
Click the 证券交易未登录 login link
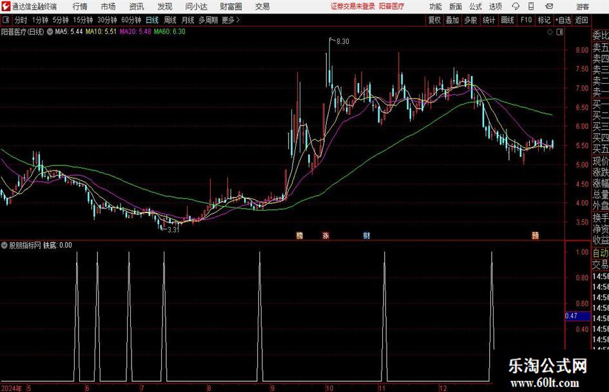pyautogui.click(x=353, y=6)
